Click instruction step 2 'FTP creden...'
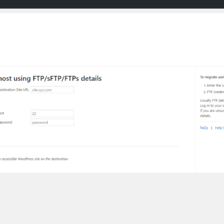The height and width of the screenshot is (224, 224). (214, 92)
